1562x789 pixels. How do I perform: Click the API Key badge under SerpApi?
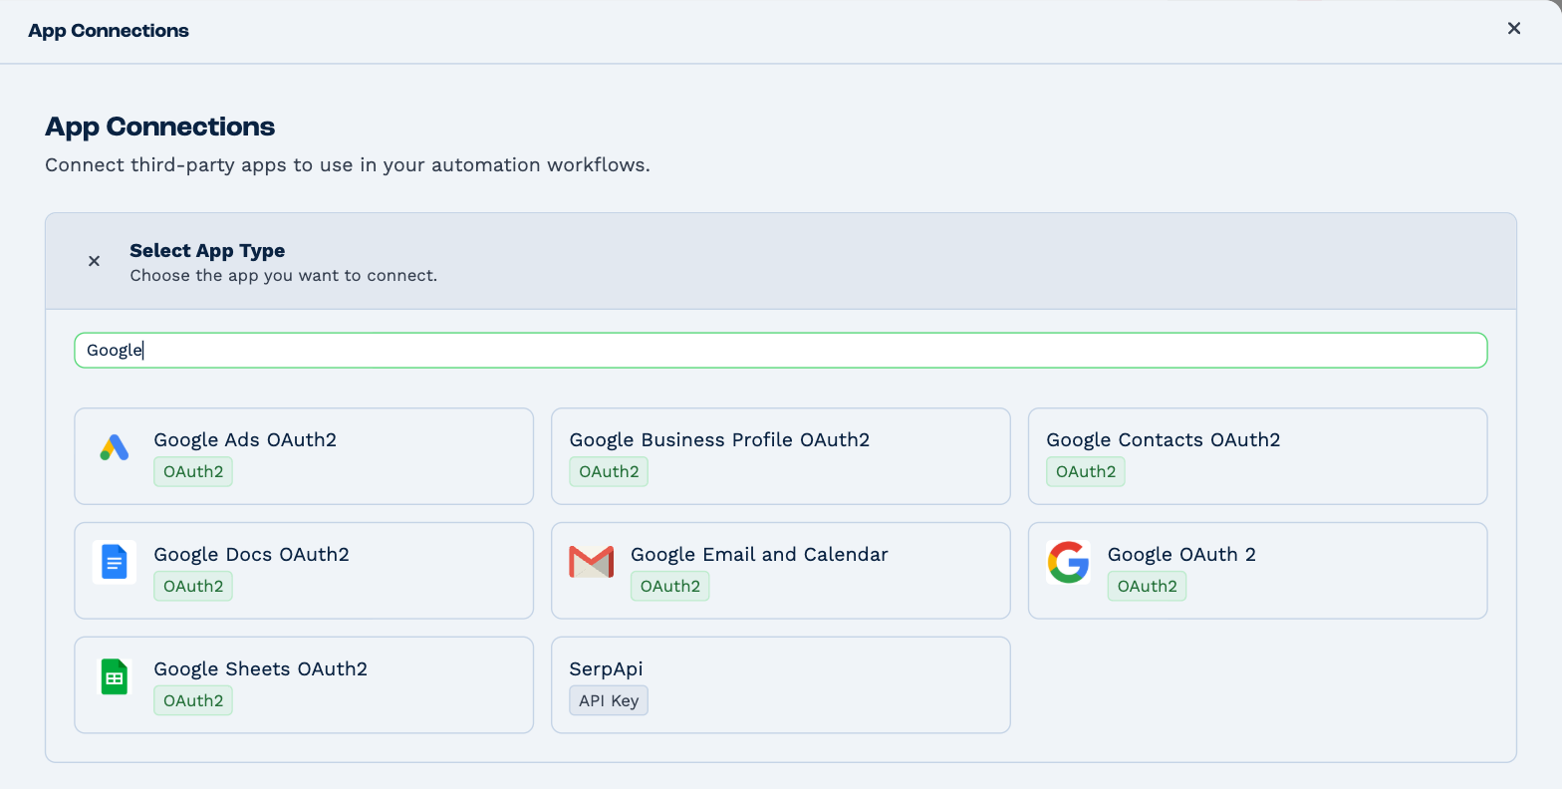pyautogui.click(x=609, y=700)
